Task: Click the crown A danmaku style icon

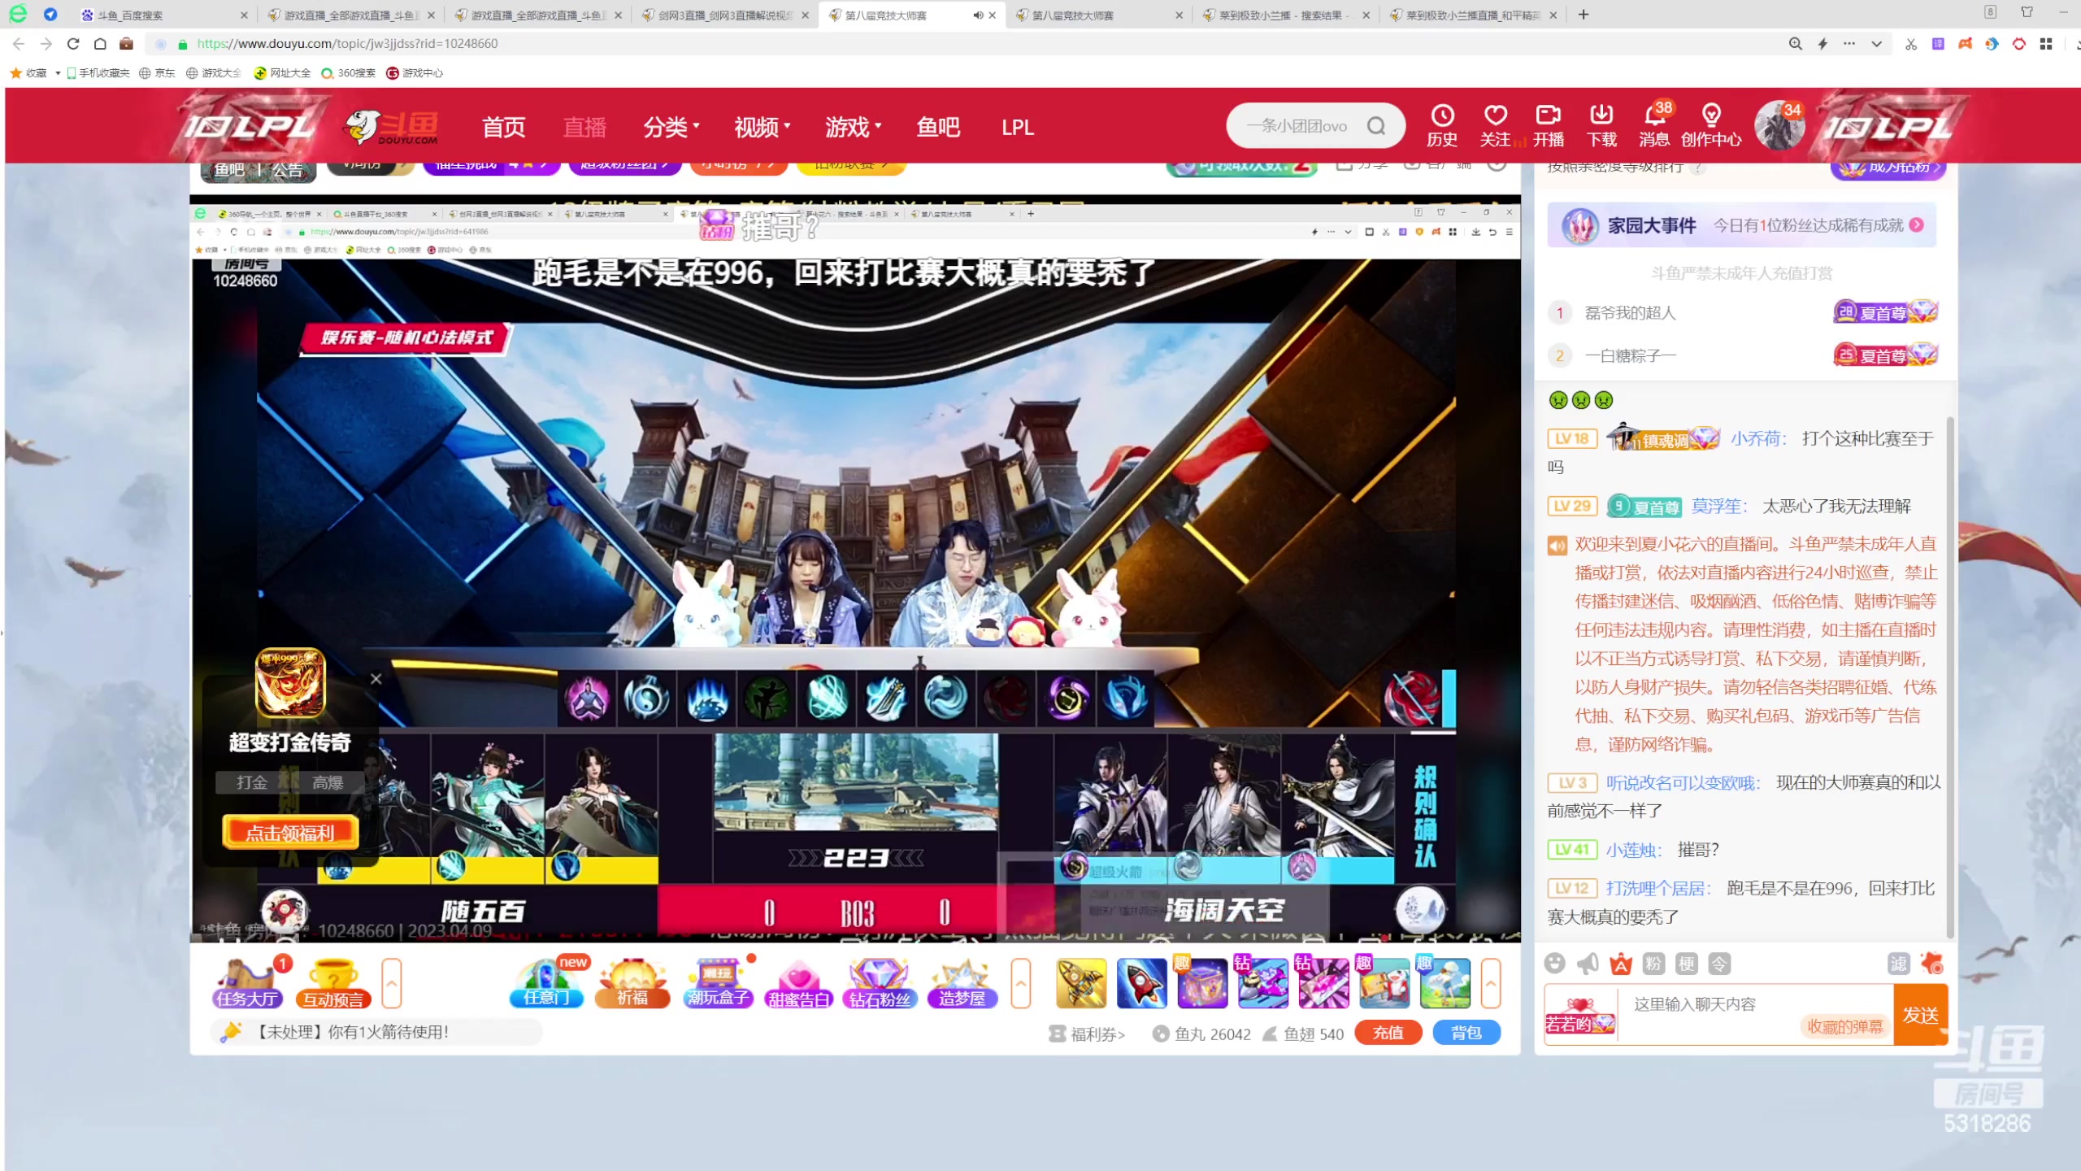Action: tap(1621, 964)
